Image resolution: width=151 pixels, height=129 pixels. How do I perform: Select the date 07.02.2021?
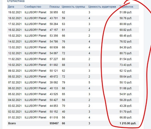[x=15, y=82]
